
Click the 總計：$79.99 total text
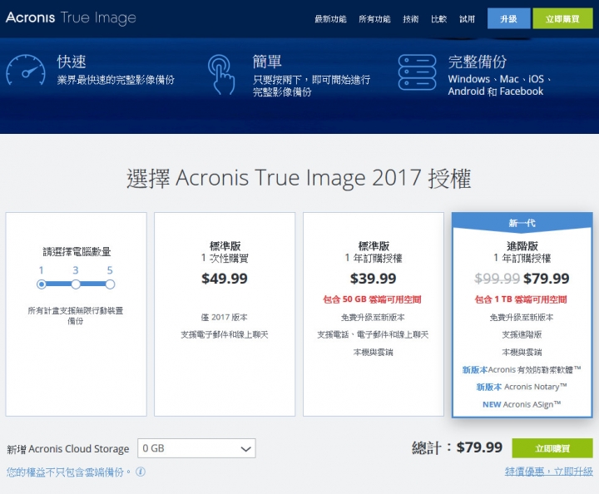[457, 447]
